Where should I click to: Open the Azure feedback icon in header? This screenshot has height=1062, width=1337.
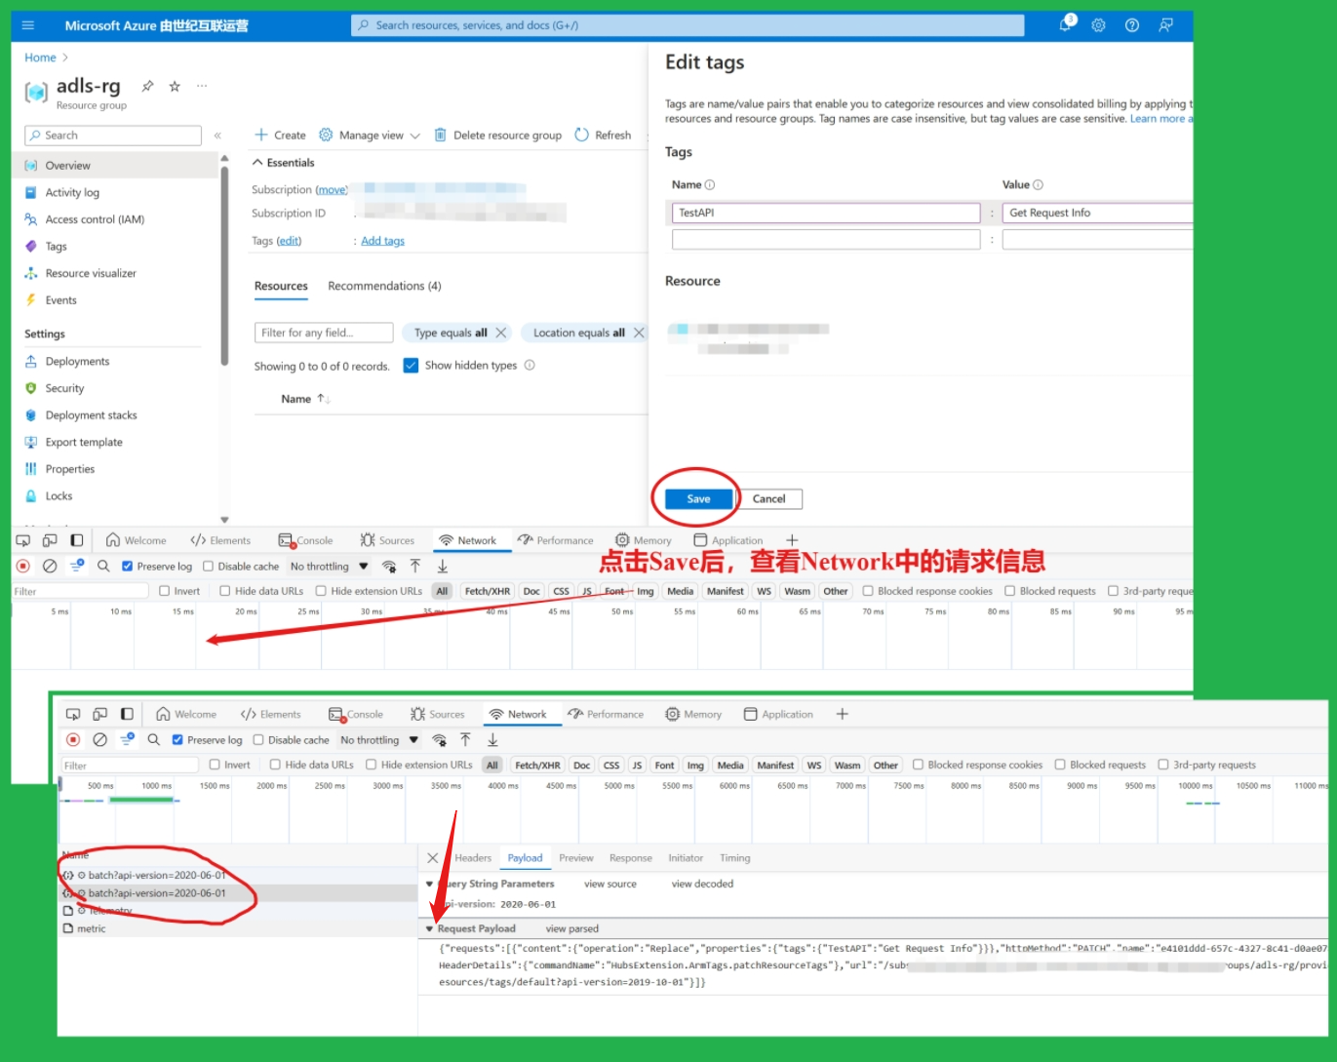(x=1165, y=25)
